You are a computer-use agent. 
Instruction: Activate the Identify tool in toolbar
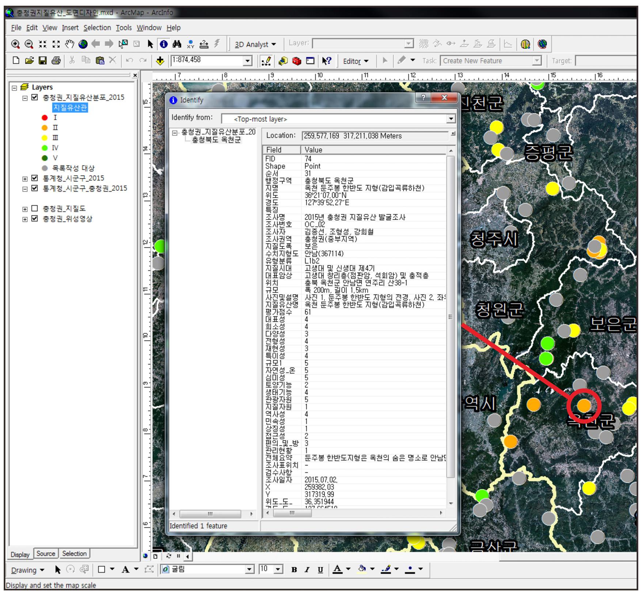164,44
